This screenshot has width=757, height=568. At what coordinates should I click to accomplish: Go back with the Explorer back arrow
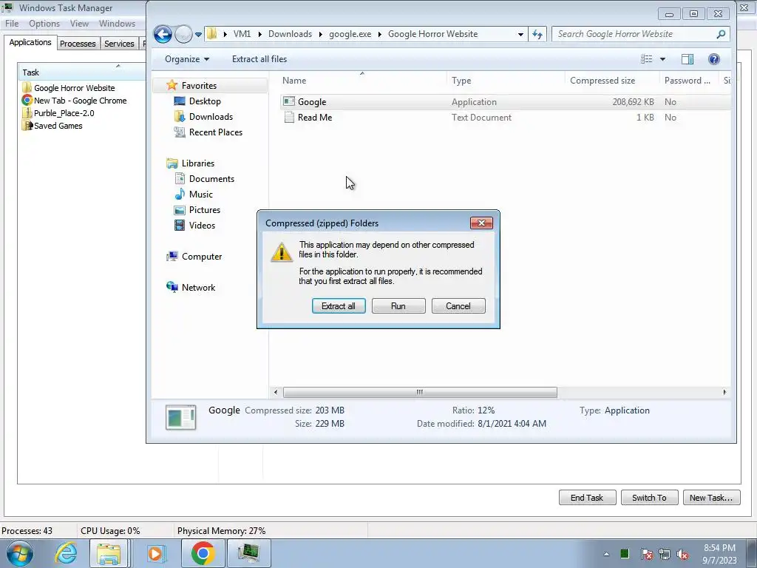point(163,34)
